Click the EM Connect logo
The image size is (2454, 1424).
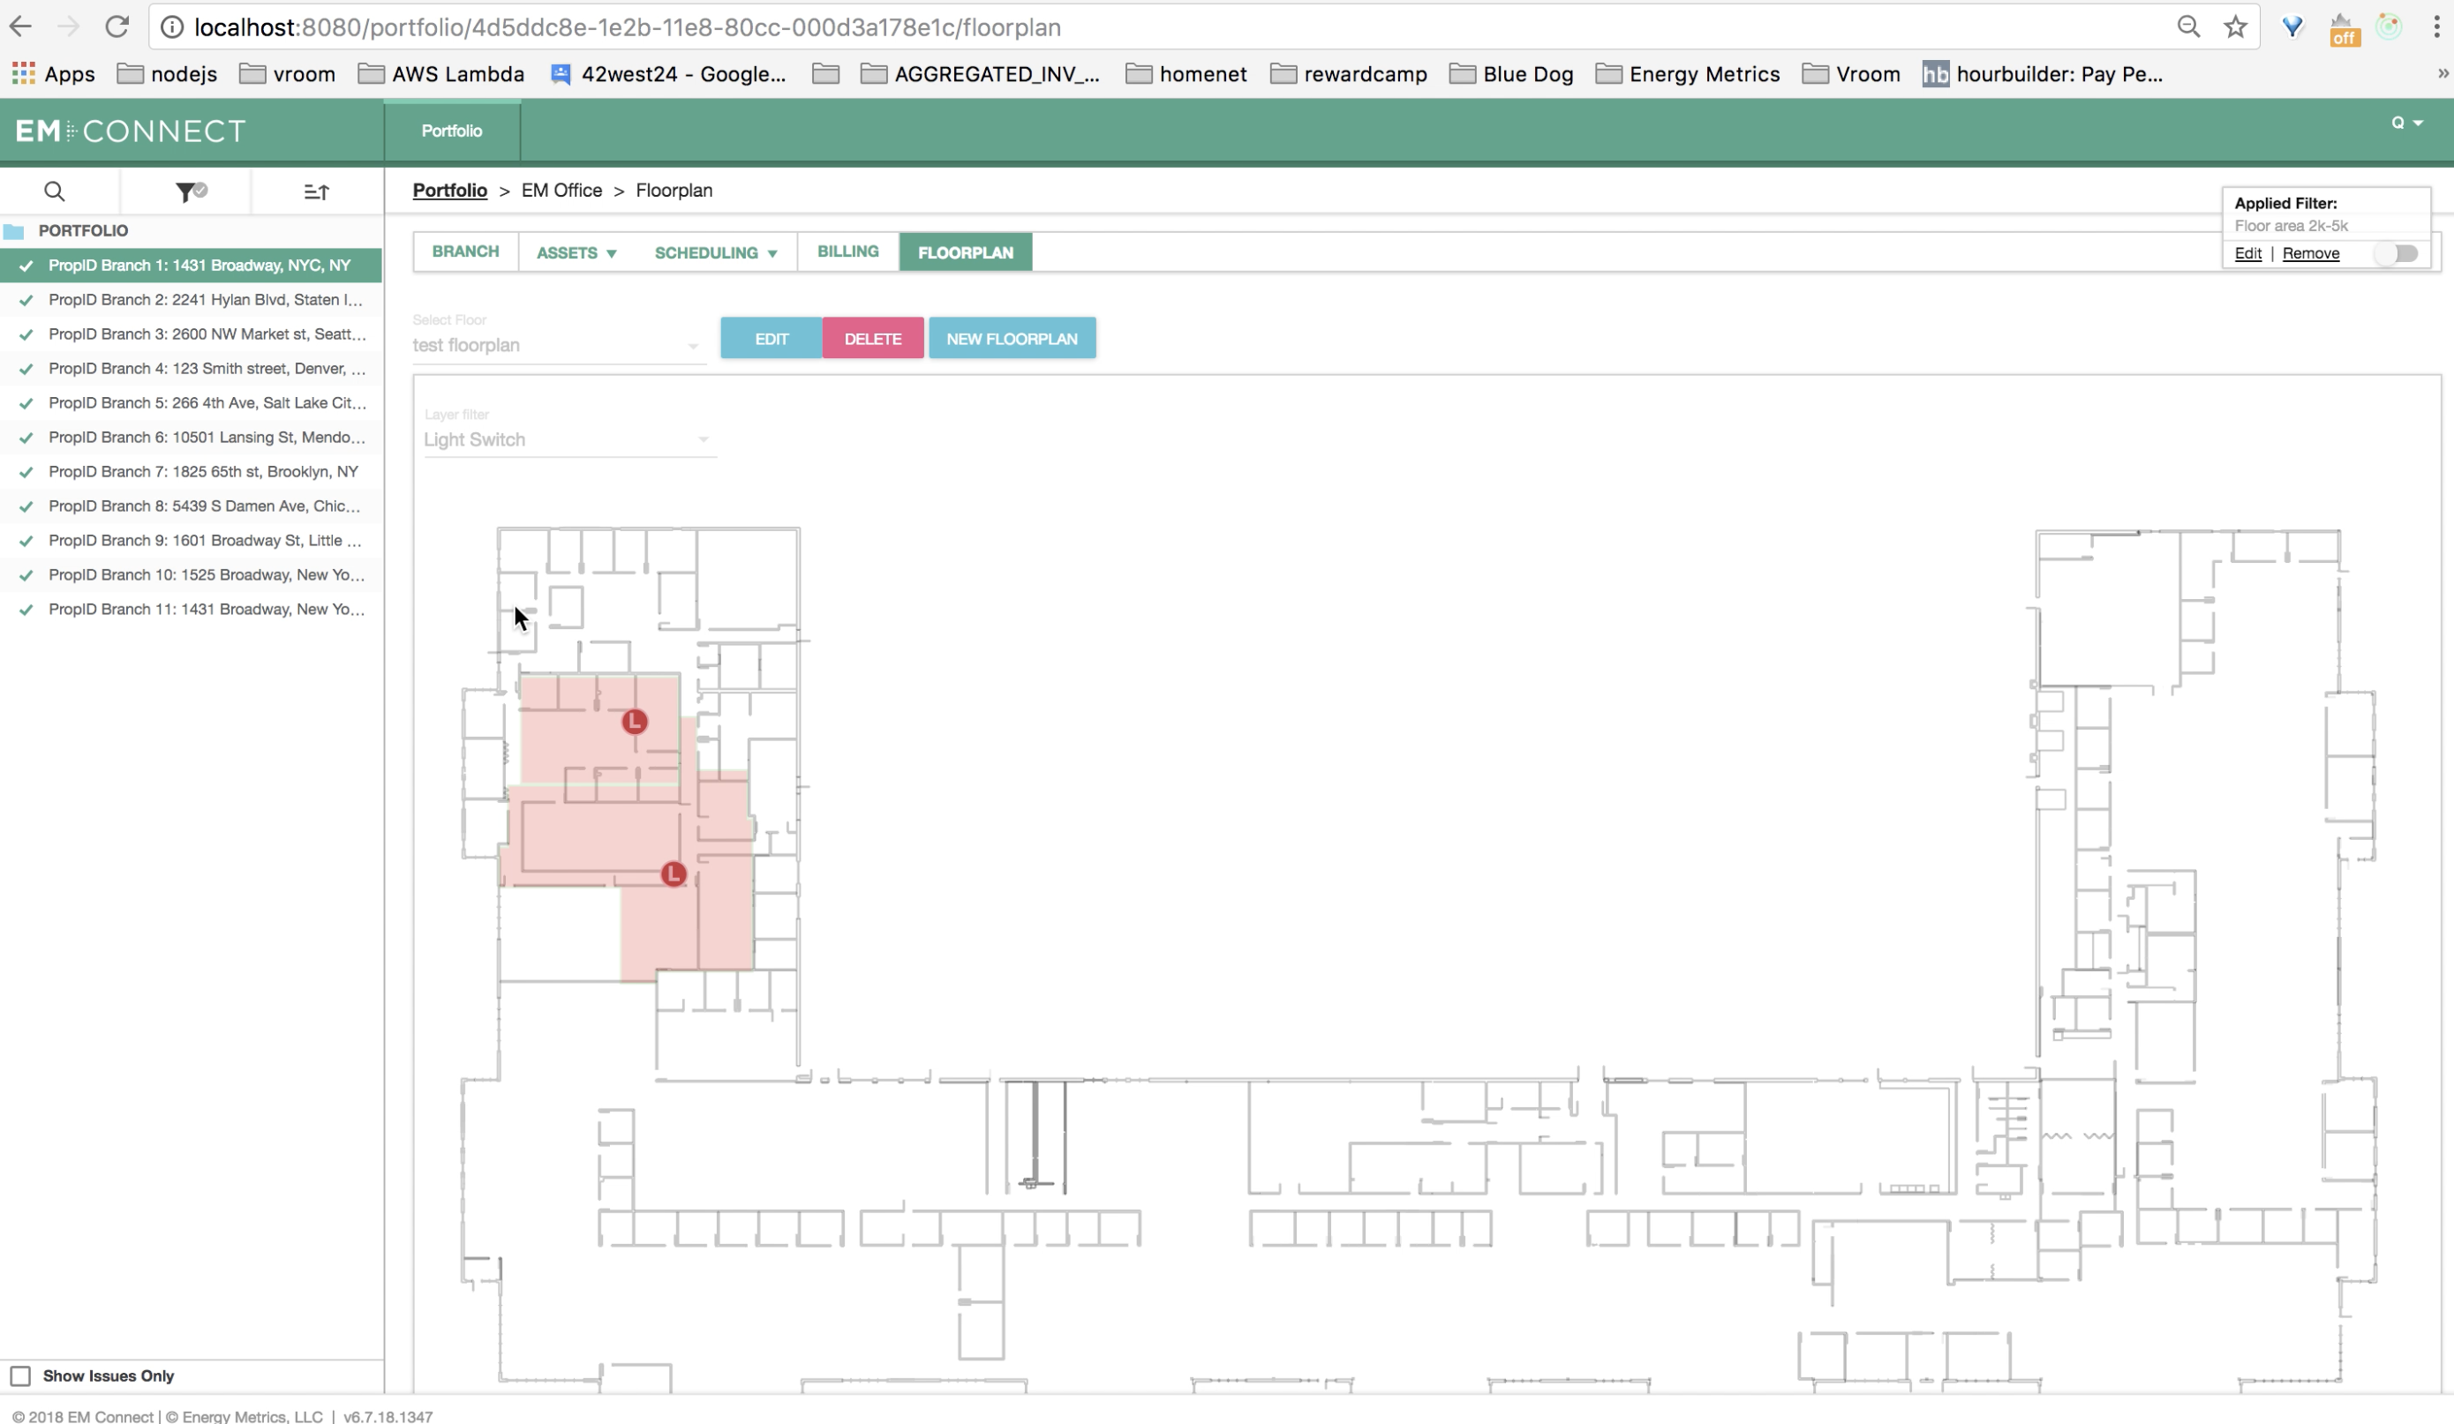[131, 131]
